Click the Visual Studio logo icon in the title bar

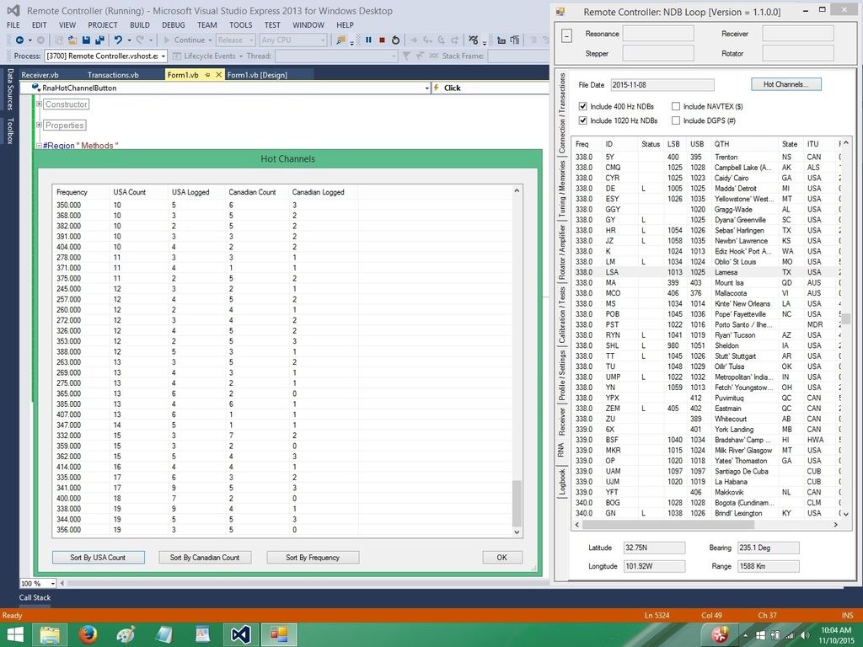(13, 10)
